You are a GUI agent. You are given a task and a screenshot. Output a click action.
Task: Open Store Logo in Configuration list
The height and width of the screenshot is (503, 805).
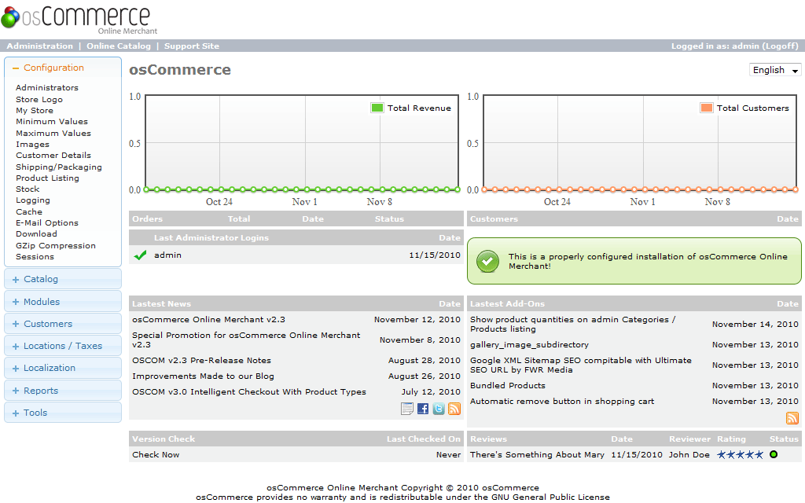coord(39,100)
